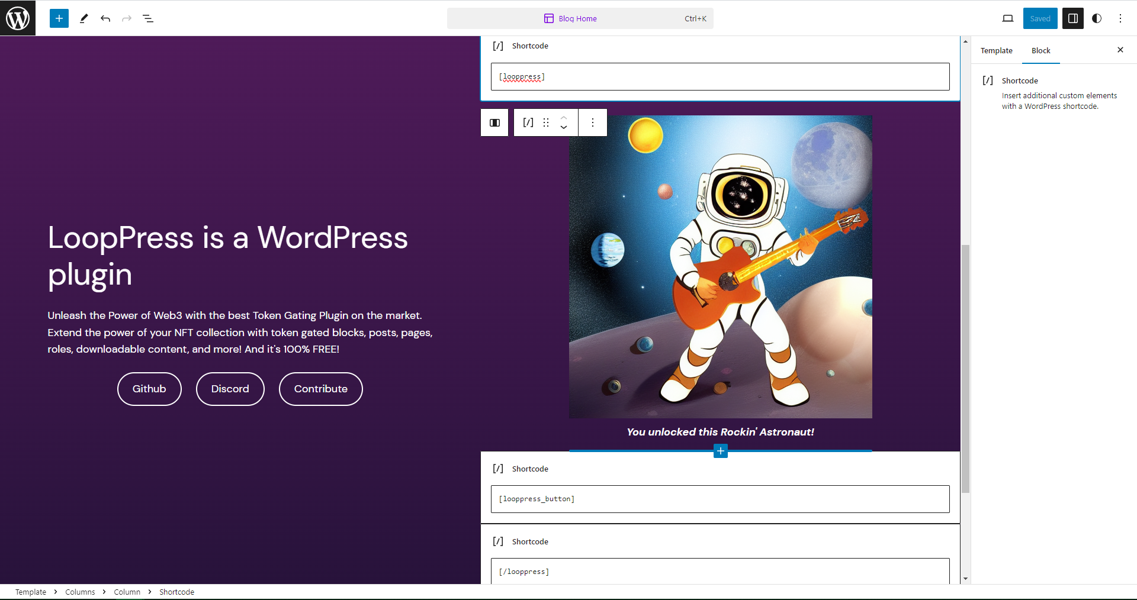This screenshot has width=1137, height=600.
Task: Click the blue plus add-block inserter
Action: click(x=721, y=451)
